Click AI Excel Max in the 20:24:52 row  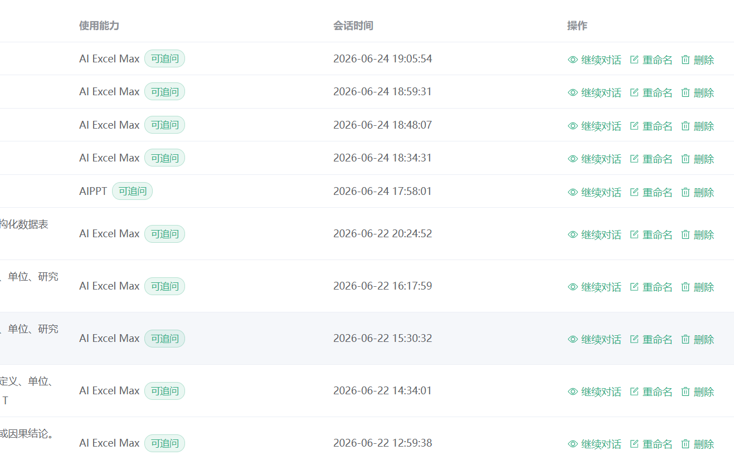coord(109,233)
